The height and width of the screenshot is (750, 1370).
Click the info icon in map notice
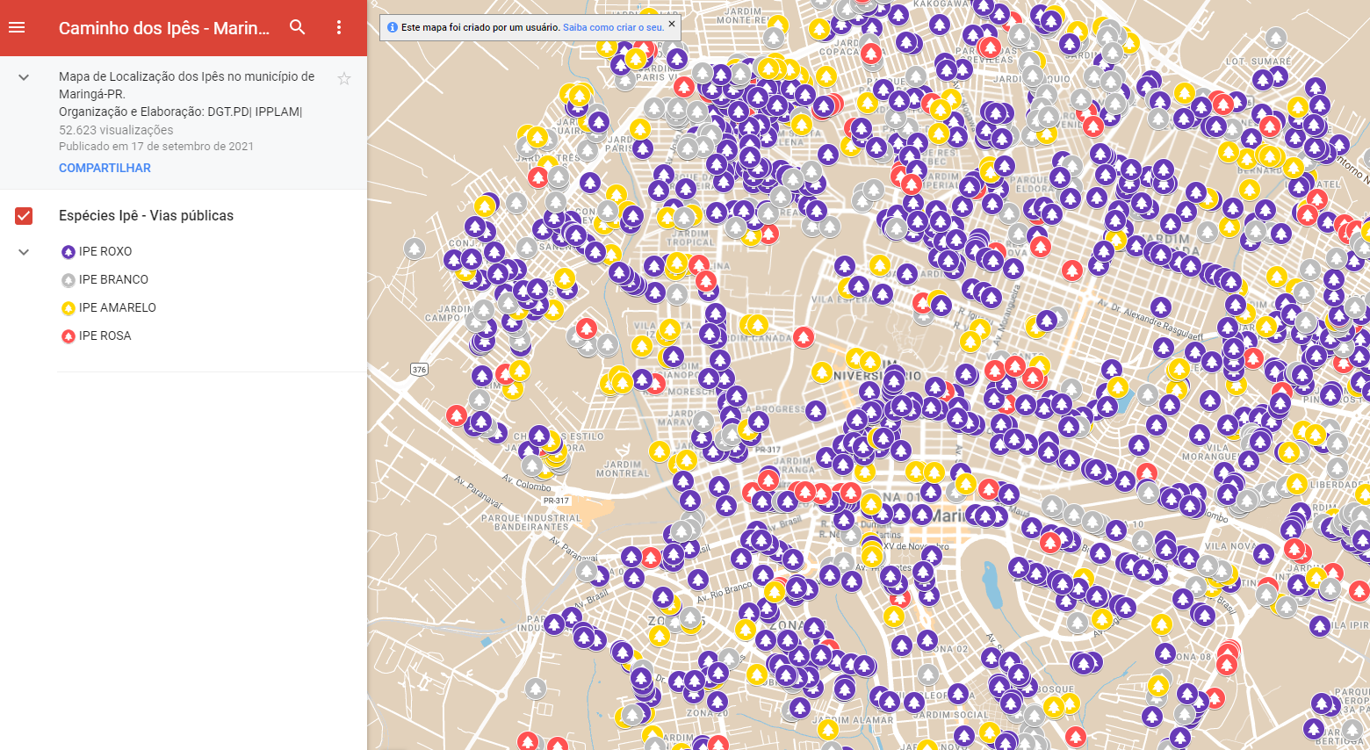392,27
